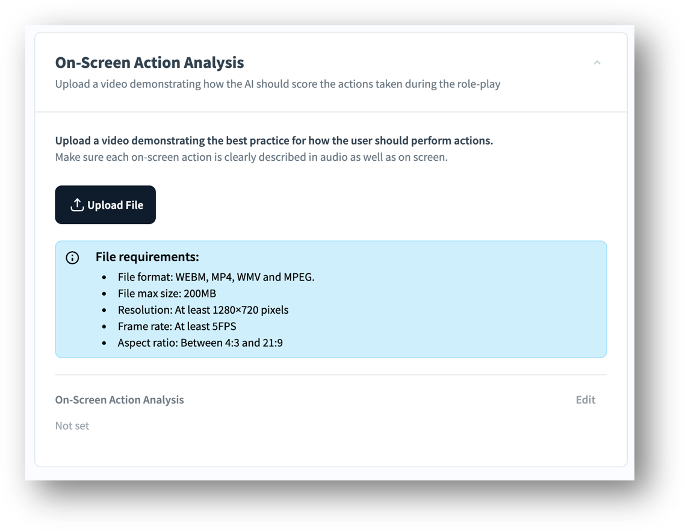This screenshot has height=531, width=685.
Task: Select the File max size 200MB line
Action: point(167,294)
